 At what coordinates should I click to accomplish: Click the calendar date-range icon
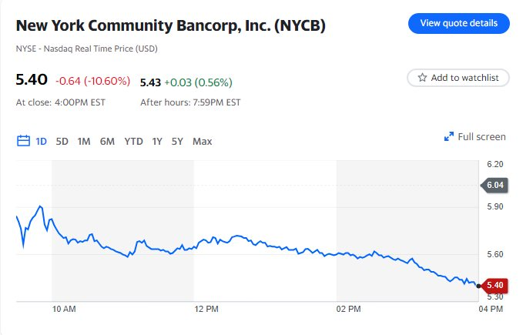(22, 141)
